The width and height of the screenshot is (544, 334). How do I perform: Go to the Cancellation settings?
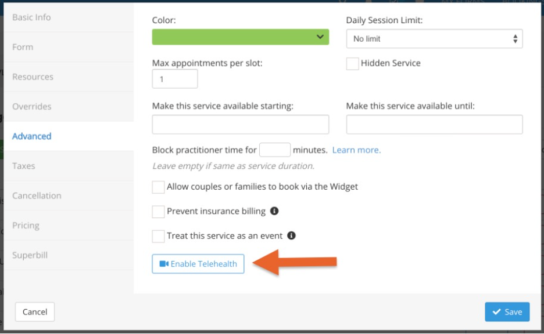tap(37, 195)
